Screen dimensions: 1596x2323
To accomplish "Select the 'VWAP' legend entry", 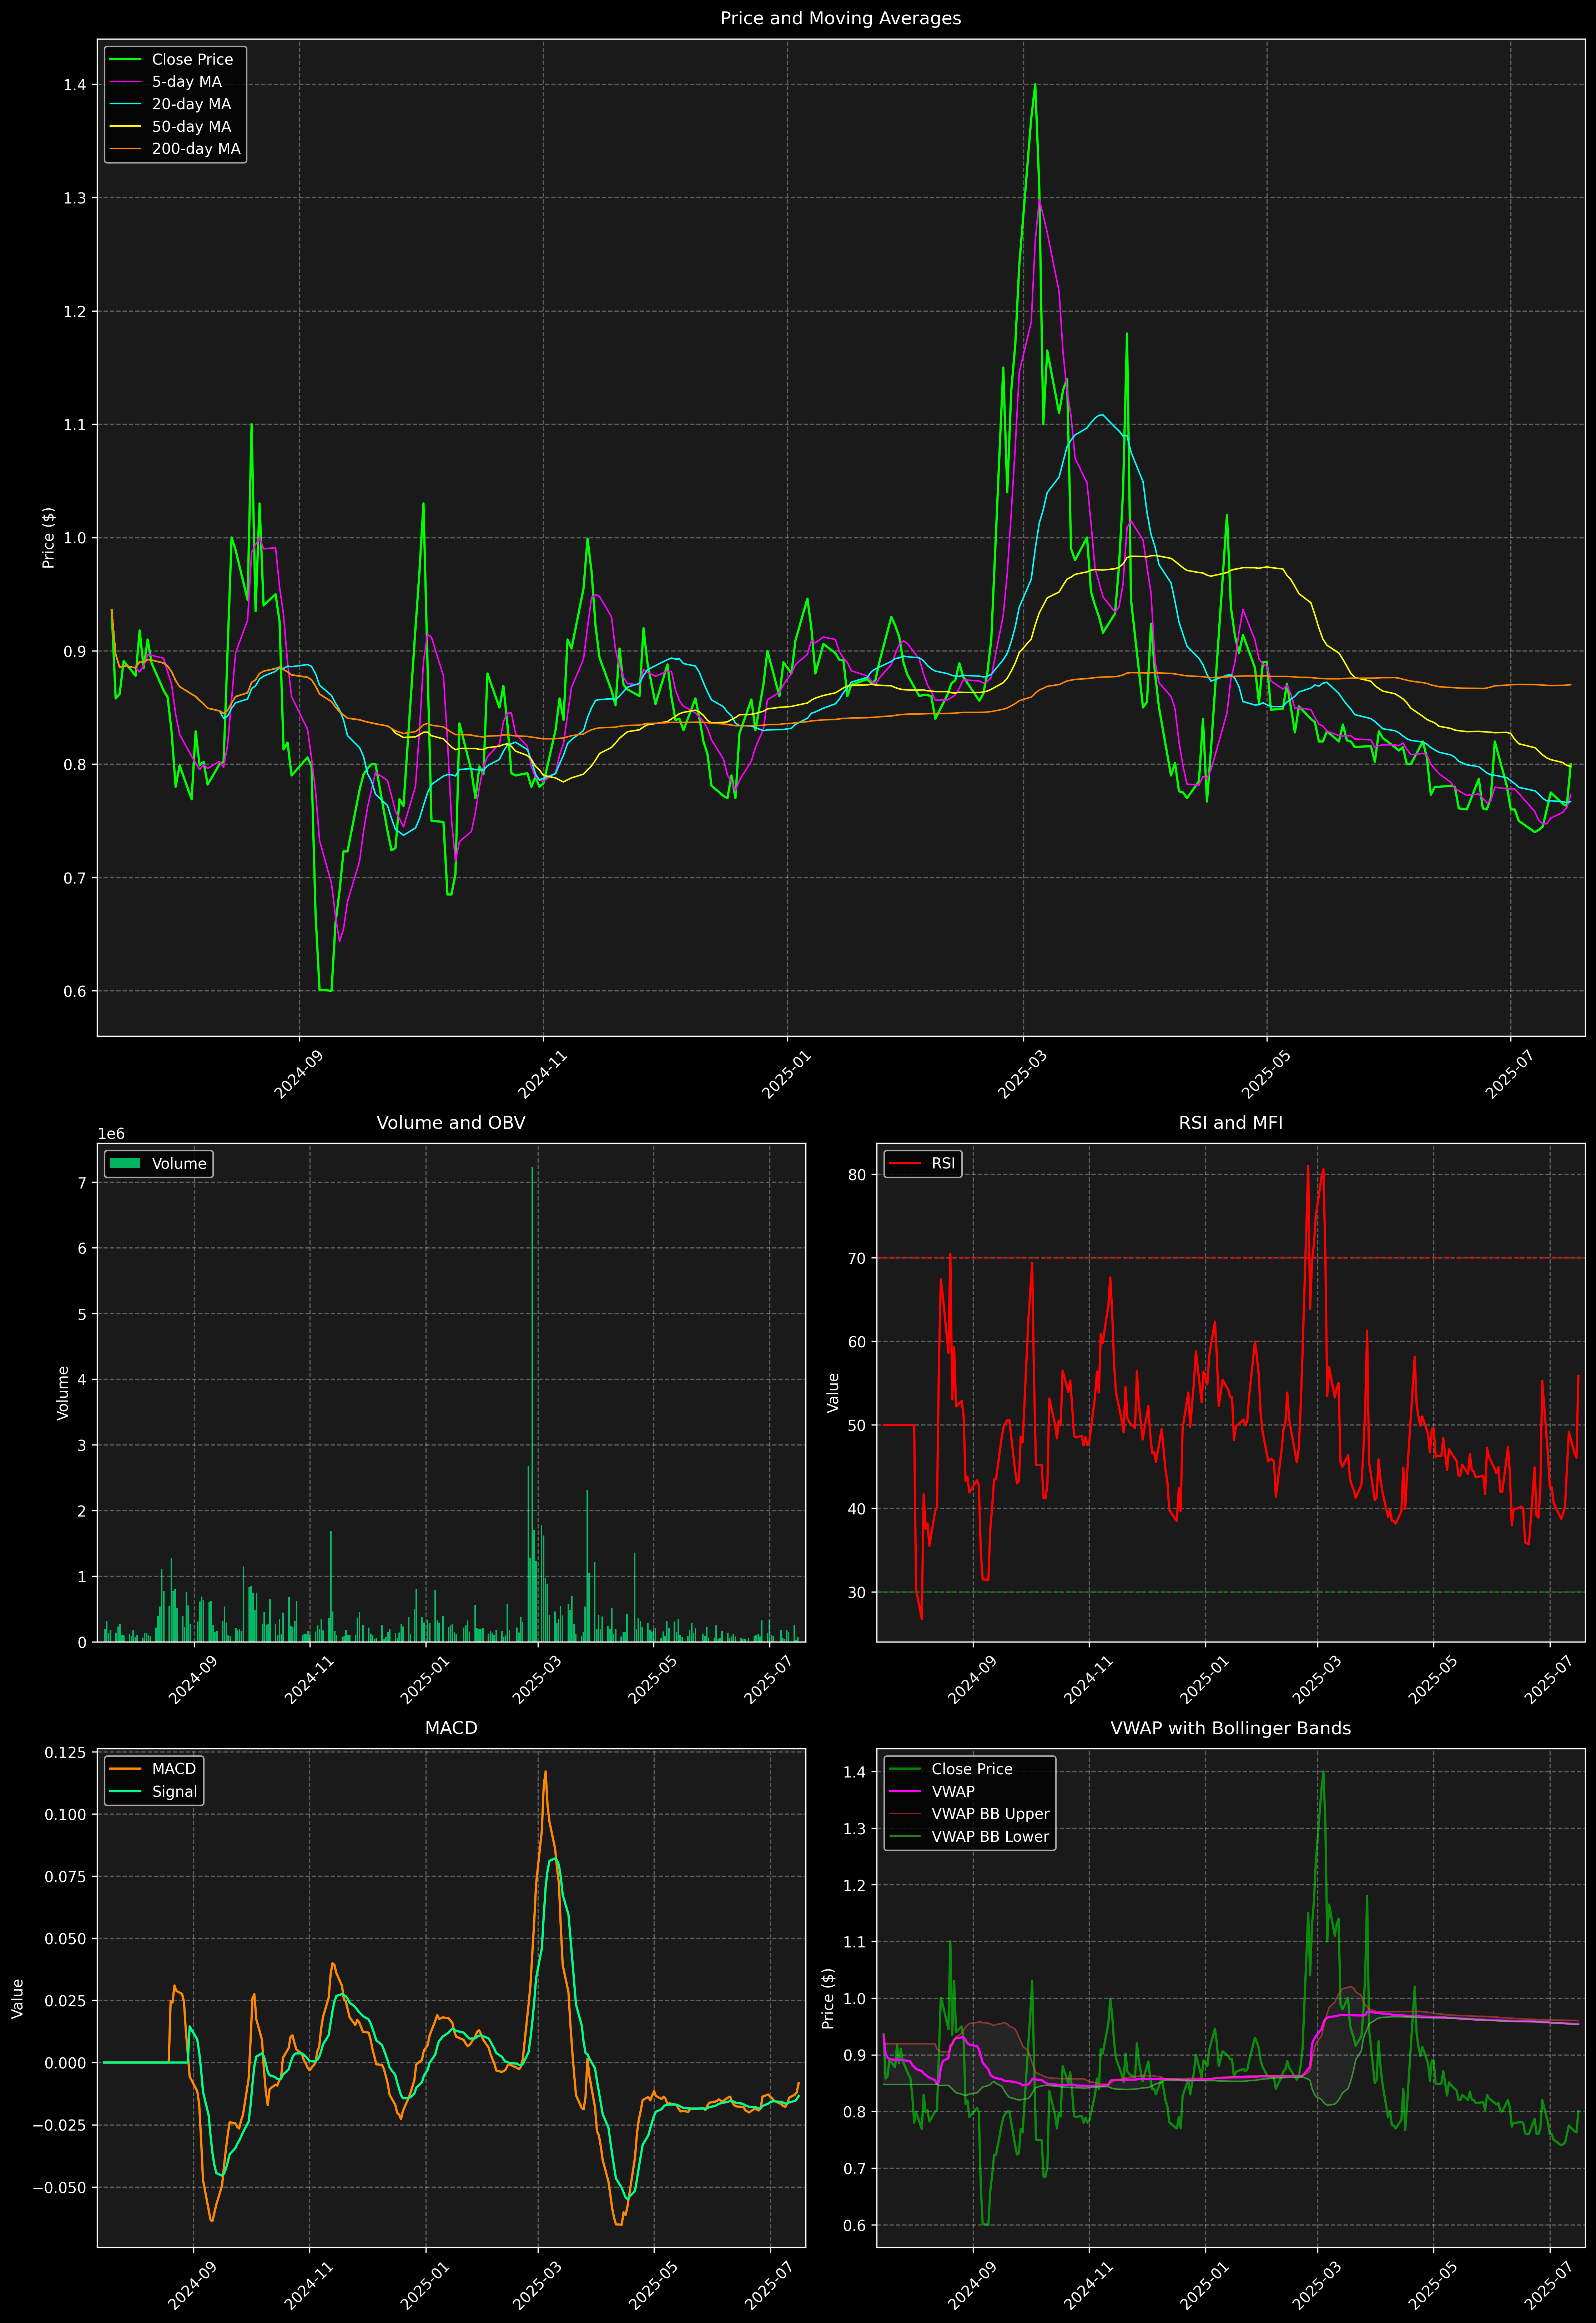I will click(x=953, y=1792).
